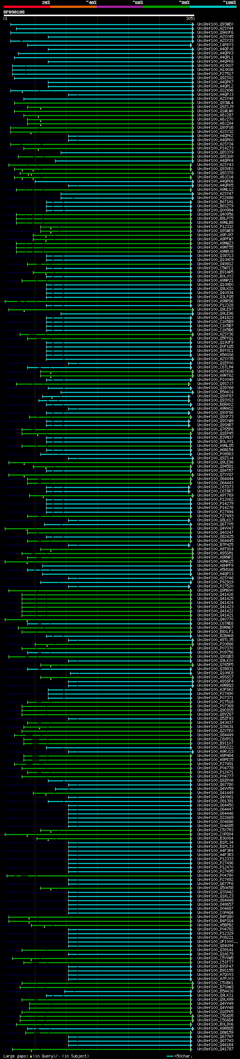The width and height of the screenshot is (240, 1059).
Task: Select the UniRef100_Q41787 label
Action: pos(215,1049)
